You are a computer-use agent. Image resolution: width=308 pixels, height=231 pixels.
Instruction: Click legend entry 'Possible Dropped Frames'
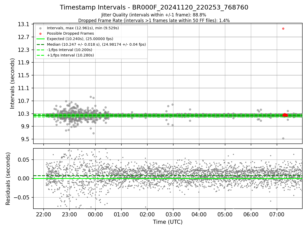(70, 33)
